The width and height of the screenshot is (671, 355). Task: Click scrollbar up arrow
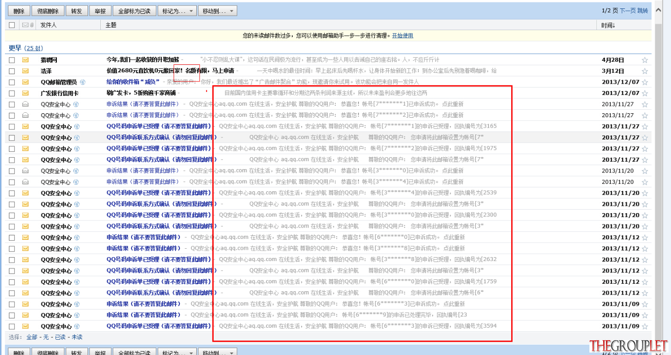click(x=658, y=10)
